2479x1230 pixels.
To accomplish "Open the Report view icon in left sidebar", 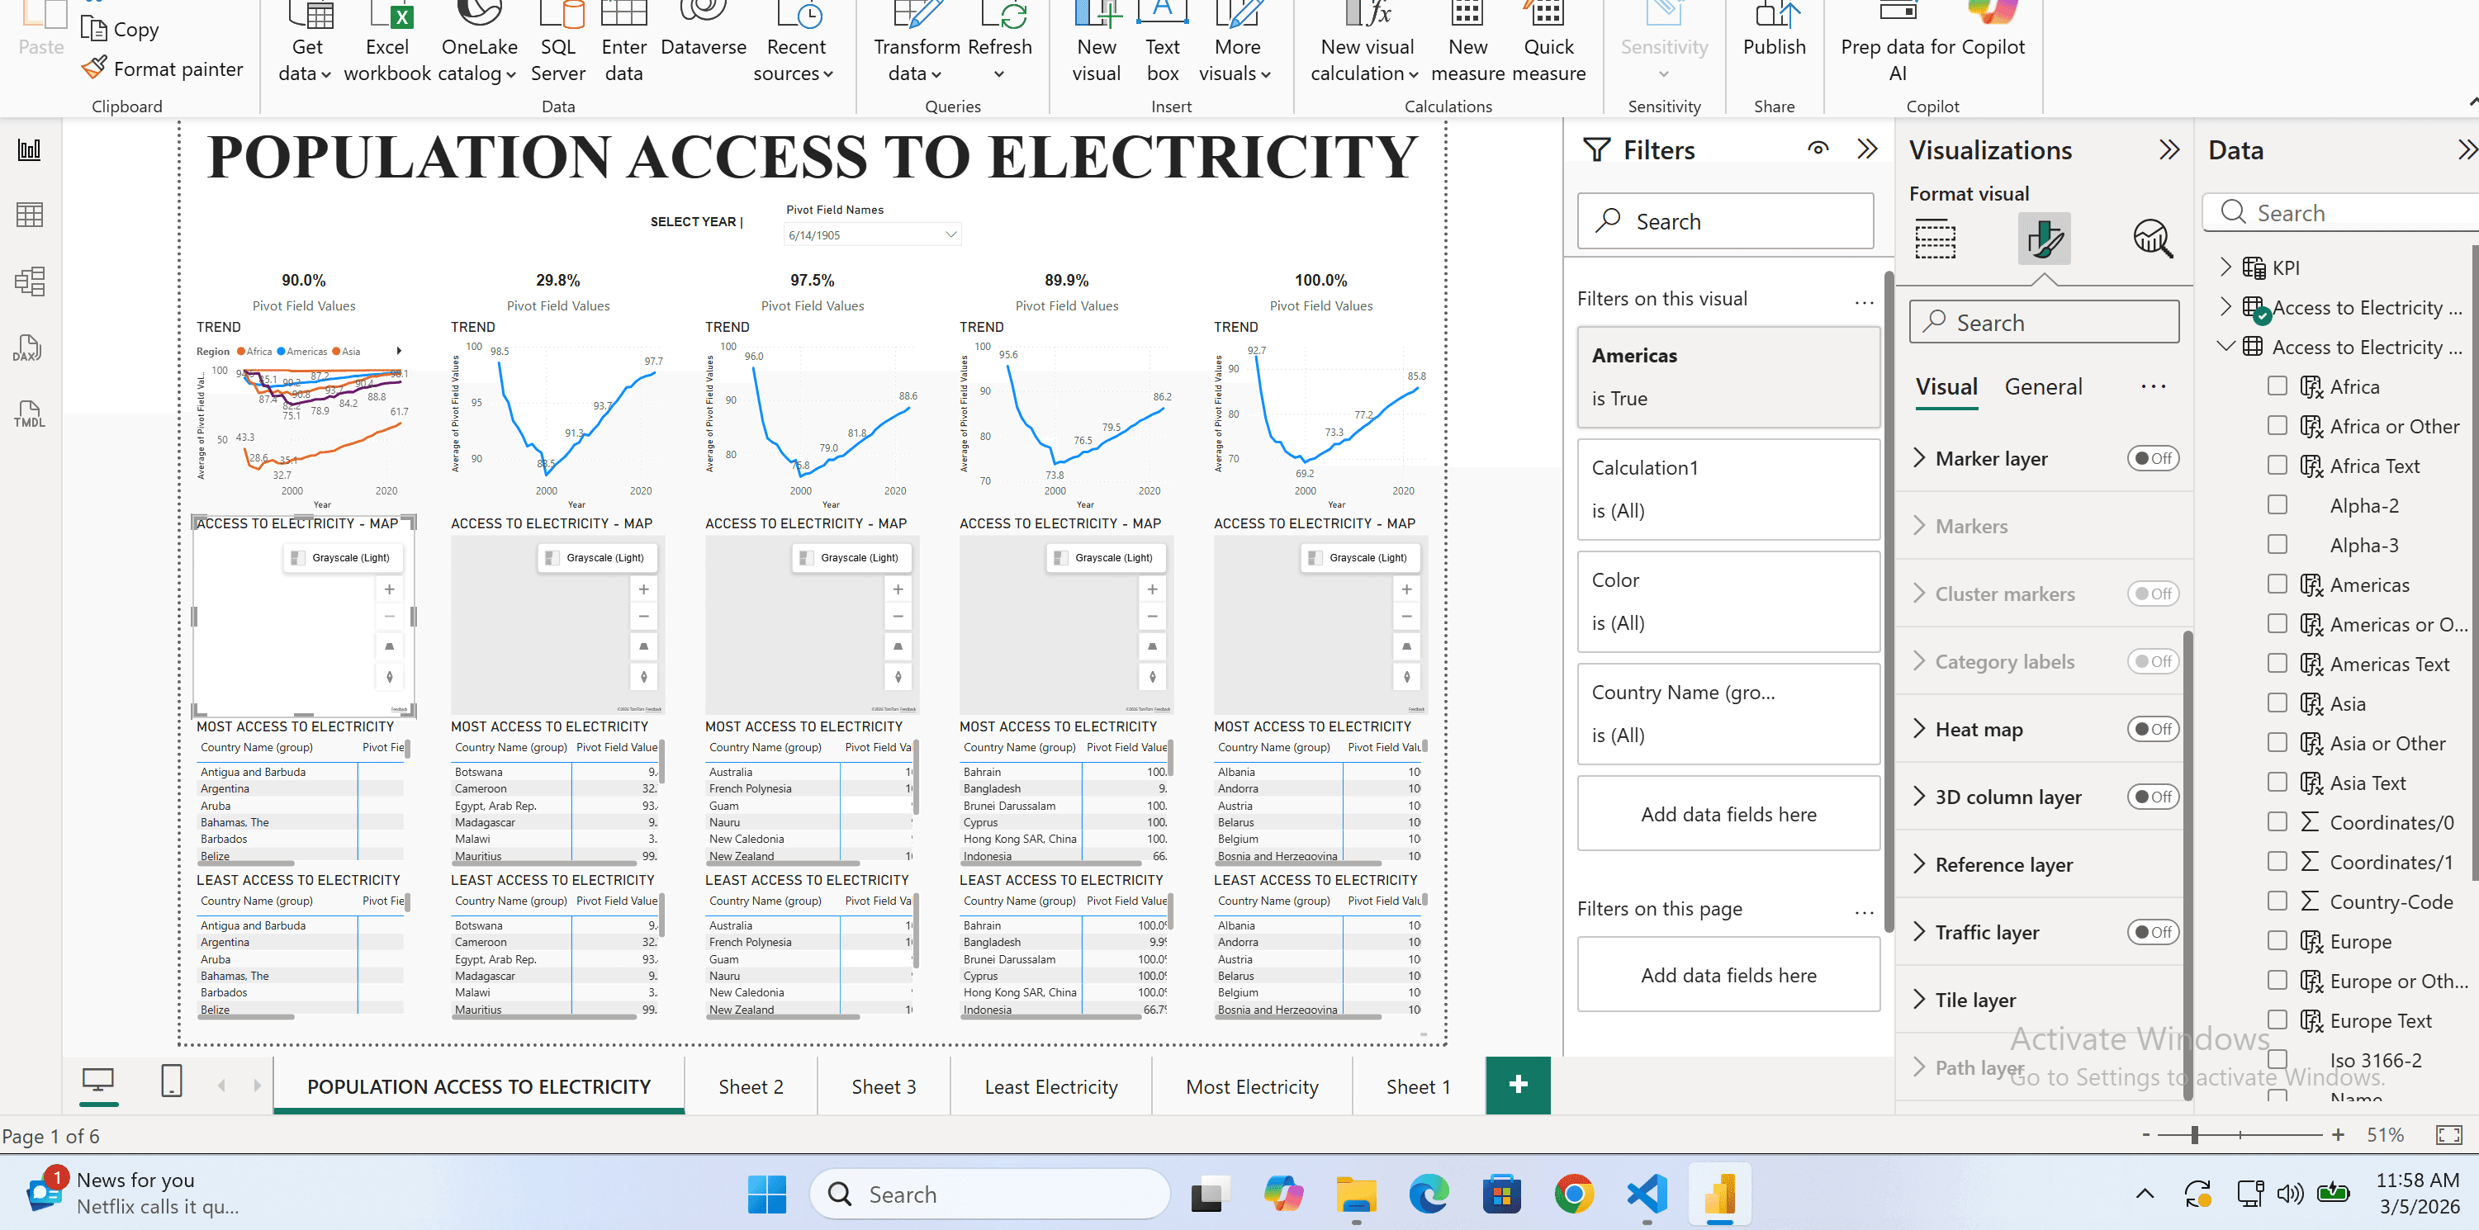I will [29, 150].
